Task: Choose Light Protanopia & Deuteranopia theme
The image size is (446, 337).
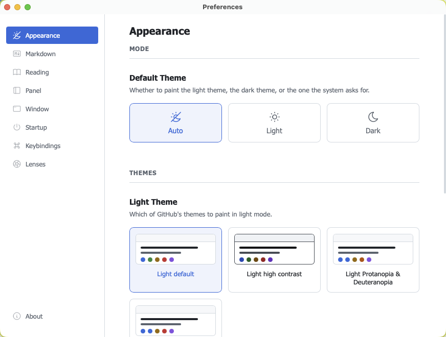Action: [x=373, y=260]
